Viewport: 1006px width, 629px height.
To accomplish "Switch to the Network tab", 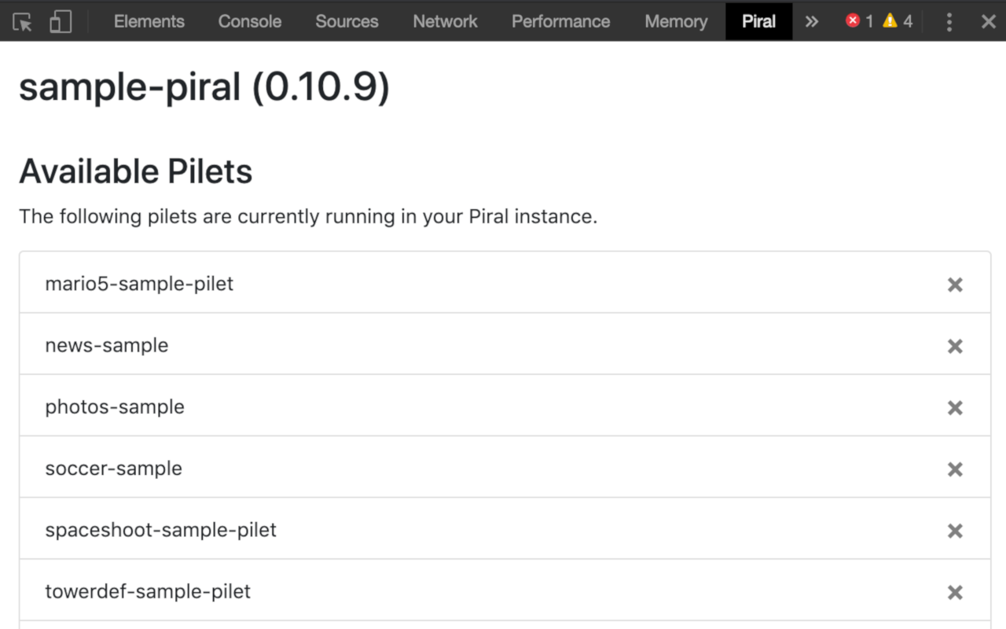I will click(x=445, y=21).
